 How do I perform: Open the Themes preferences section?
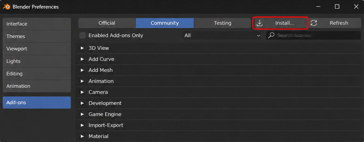[37, 36]
